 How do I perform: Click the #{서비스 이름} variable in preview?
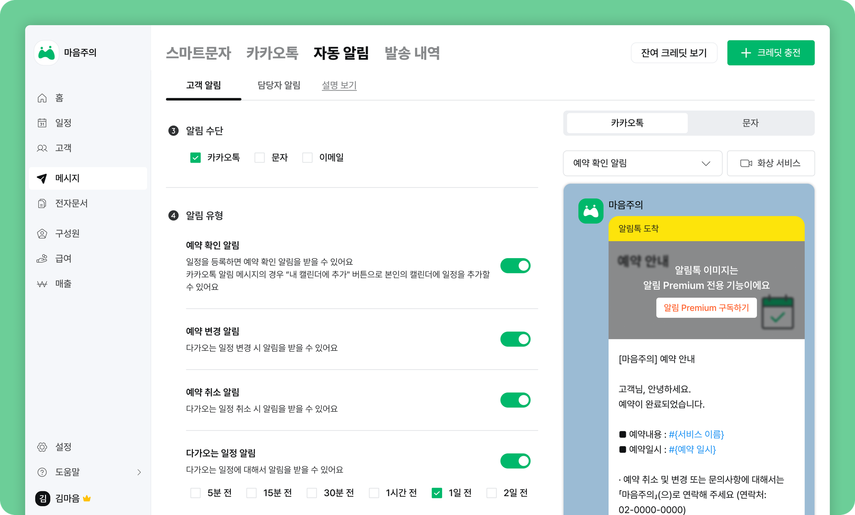pos(696,435)
